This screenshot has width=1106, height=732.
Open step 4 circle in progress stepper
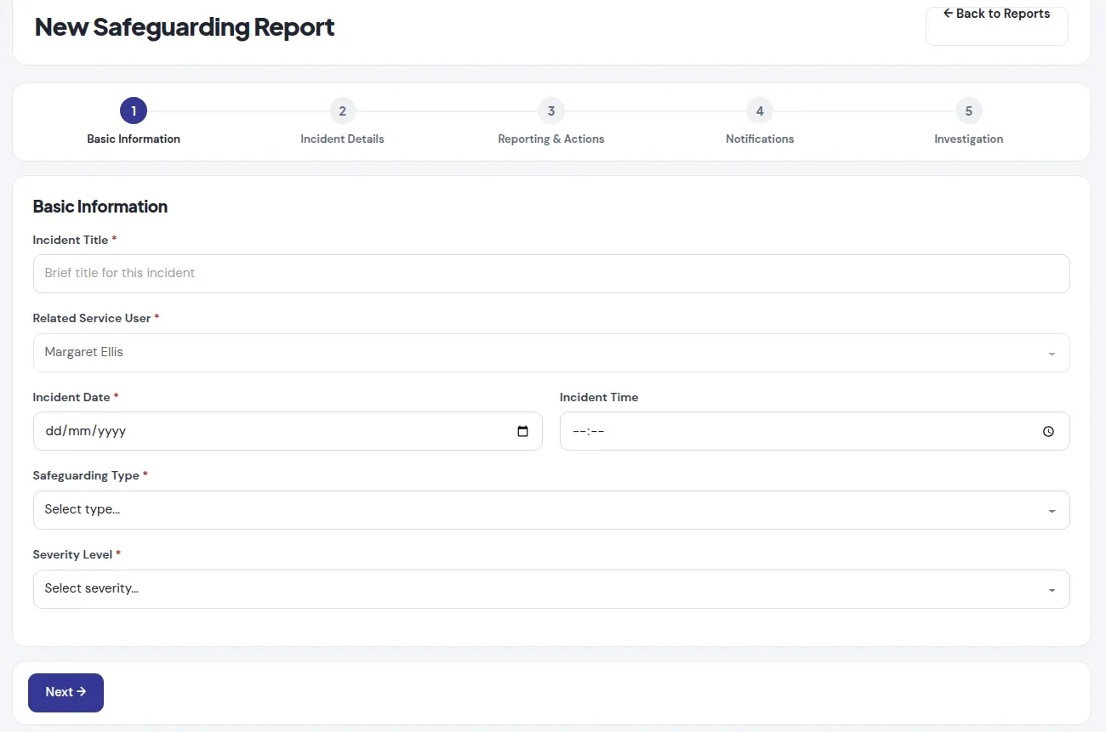pos(760,111)
